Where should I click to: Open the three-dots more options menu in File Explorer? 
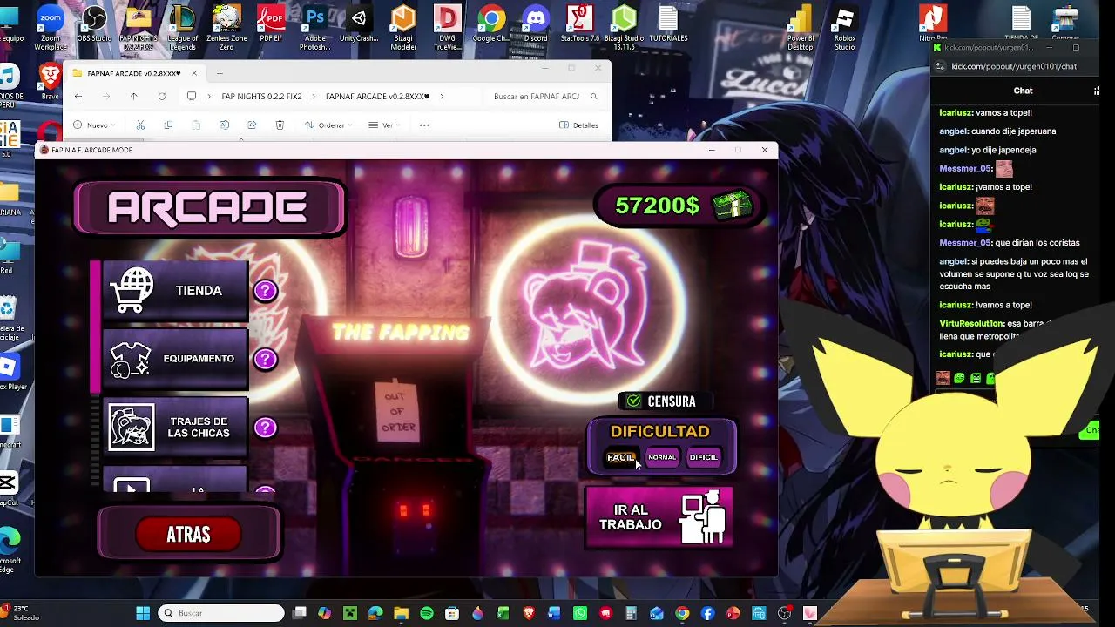click(x=424, y=125)
